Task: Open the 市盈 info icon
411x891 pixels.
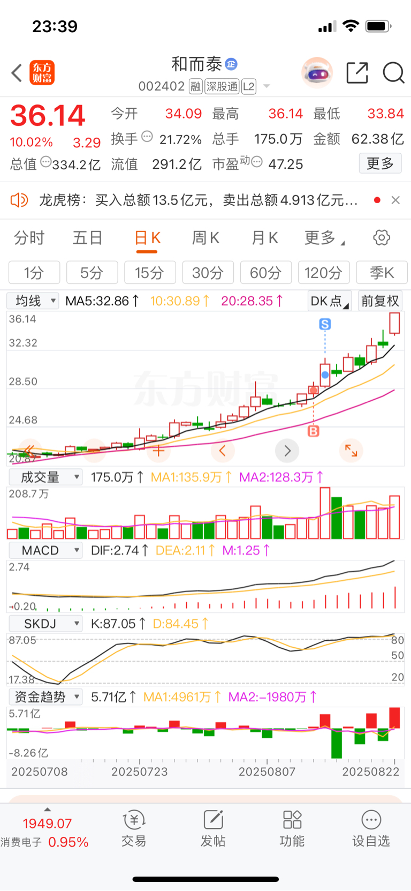Action: [x=257, y=162]
